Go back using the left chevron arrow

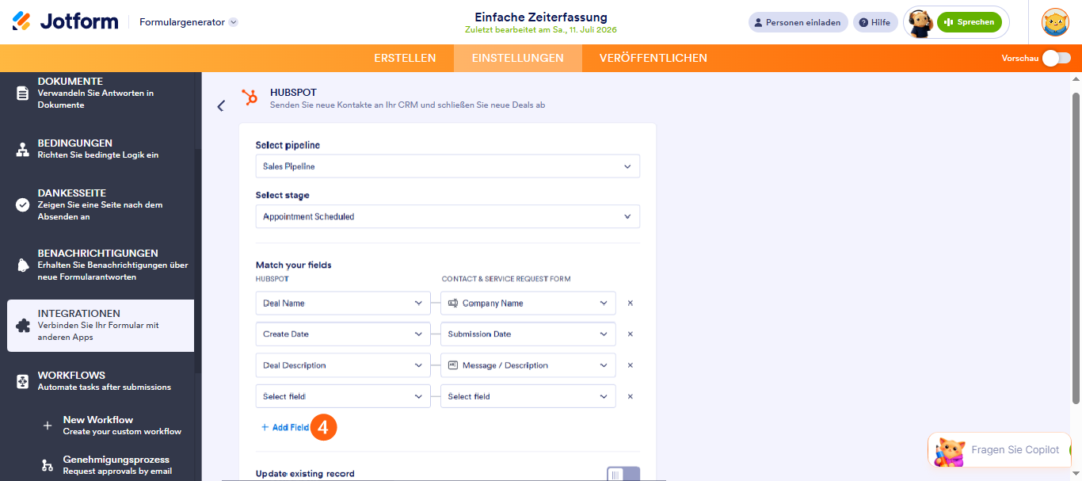pos(221,105)
